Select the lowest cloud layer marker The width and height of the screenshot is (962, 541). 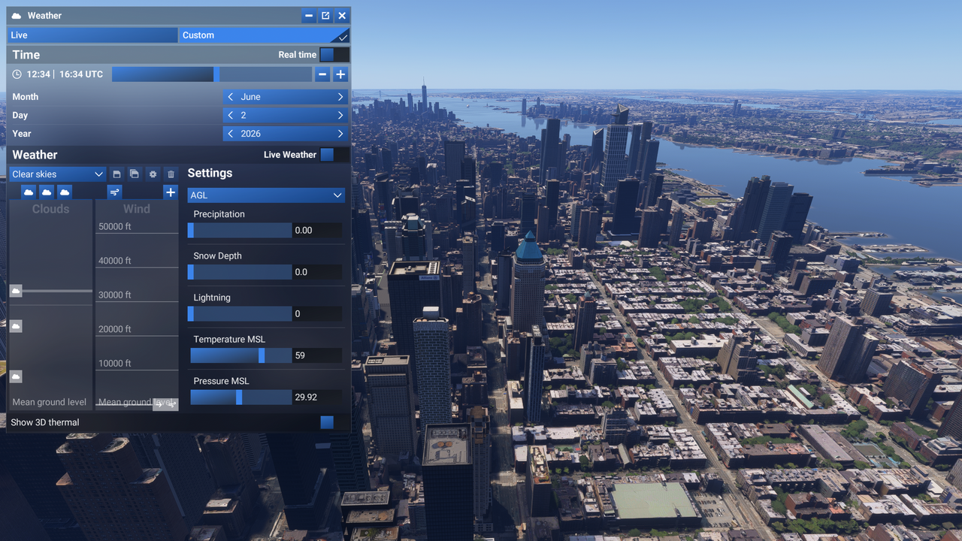click(x=16, y=376)
